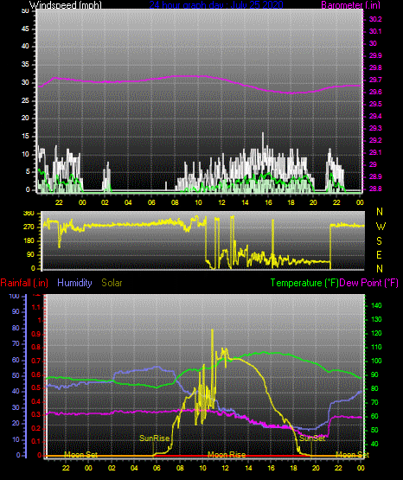Viewport: 403px width, 480px height.
Task: Click the 'W' compass letter beside wind direction graph
Action: pos(381,227)
